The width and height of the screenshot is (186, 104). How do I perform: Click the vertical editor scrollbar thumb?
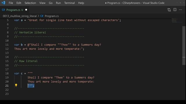point(184,45)
